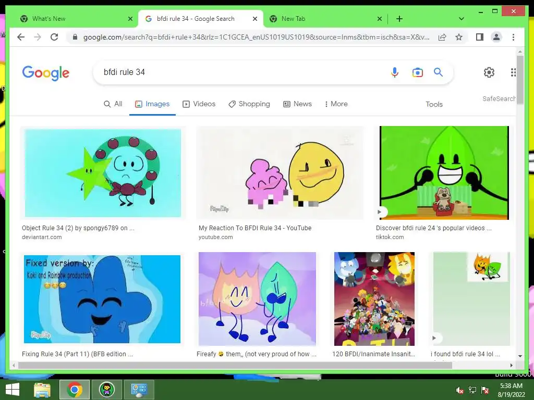Bookmark this tab with the star
The width and height of the screenshot is (534, 400).
[x=459, y=37]
